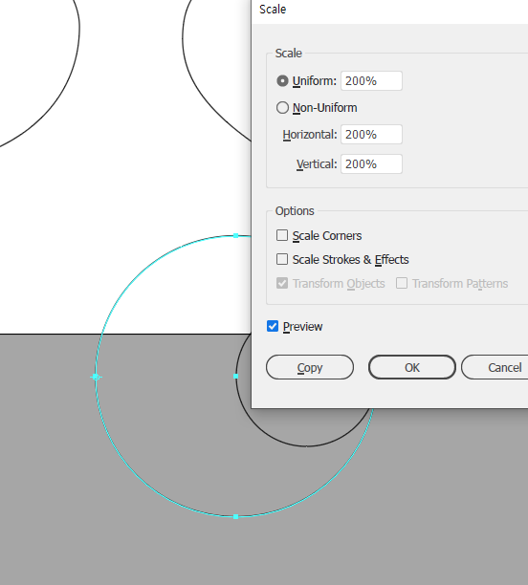Click the Horizontal scale input field
This screenshot has height=585, width=528.
pos(371,135)
